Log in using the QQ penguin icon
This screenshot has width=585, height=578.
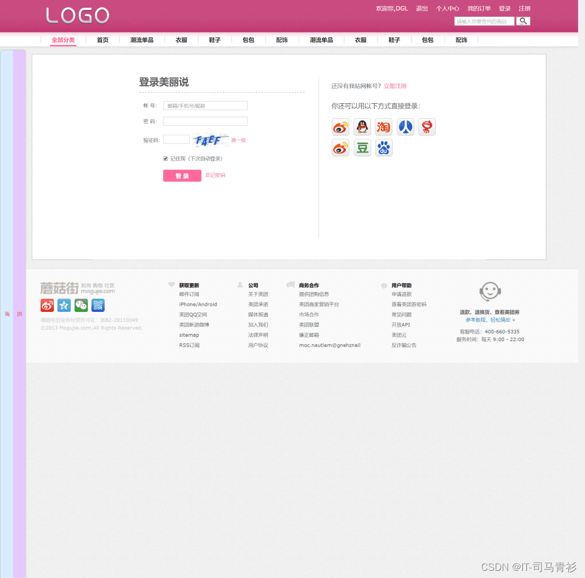tap(362, 127)
